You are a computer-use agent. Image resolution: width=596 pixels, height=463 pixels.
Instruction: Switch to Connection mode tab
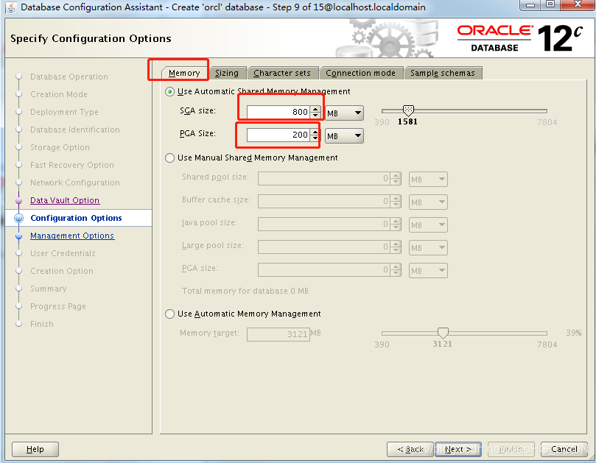click(360, 73)
